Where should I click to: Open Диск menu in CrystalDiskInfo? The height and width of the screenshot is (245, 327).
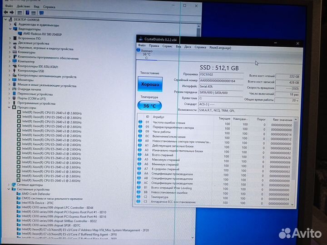(188, 47)
